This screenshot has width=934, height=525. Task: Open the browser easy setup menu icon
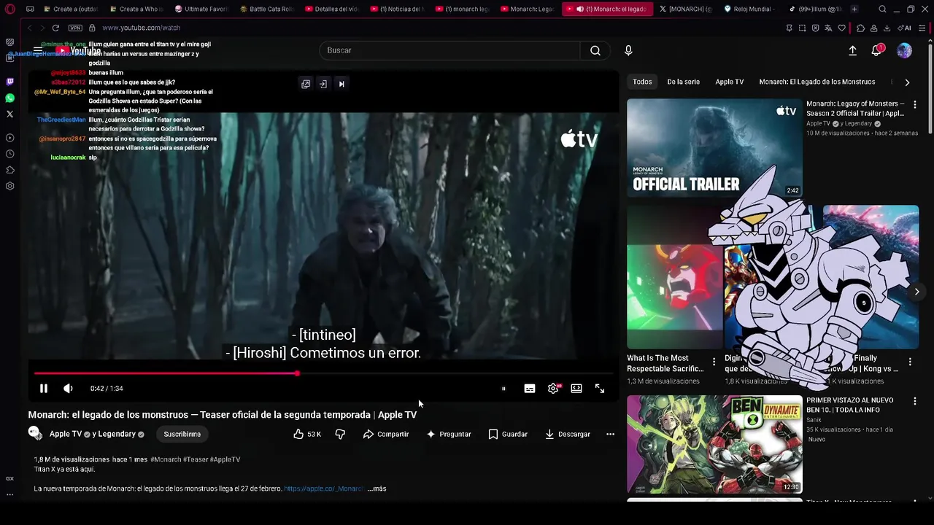(922, 28)
